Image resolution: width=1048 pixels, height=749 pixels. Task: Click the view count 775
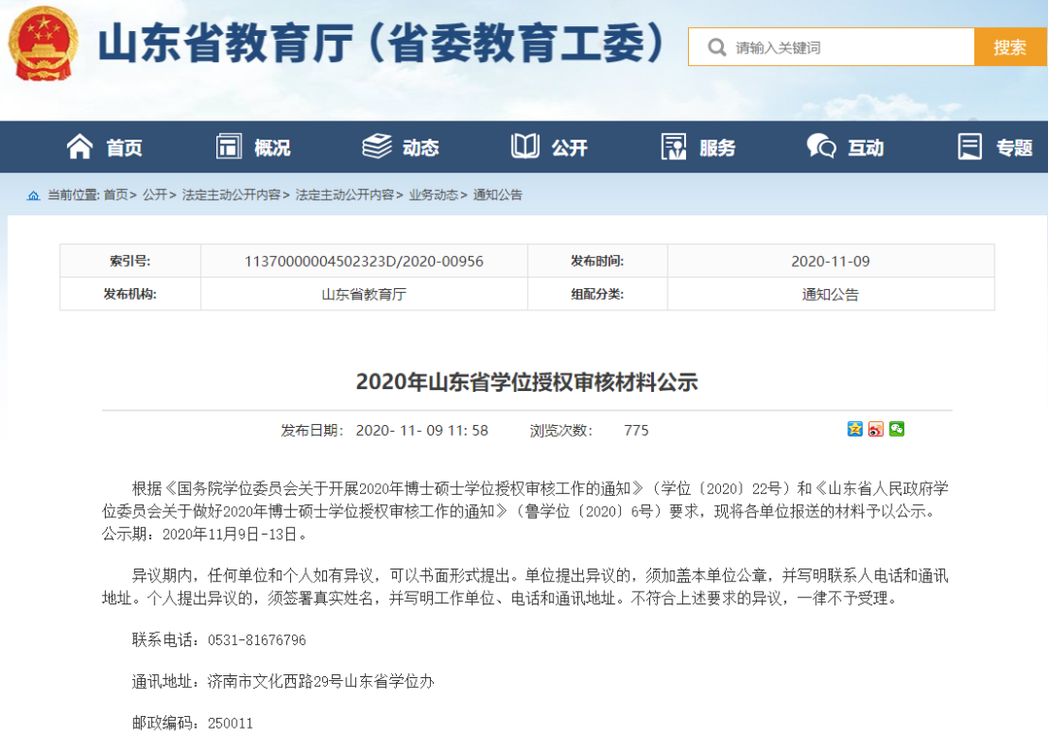click(x=637, y=431)
